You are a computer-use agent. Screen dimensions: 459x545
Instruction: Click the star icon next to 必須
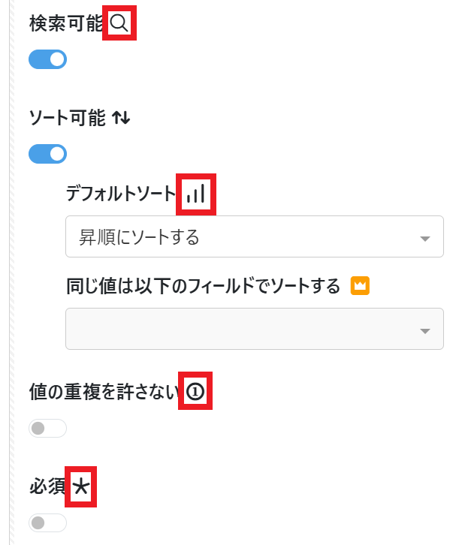tap(81, 488)
